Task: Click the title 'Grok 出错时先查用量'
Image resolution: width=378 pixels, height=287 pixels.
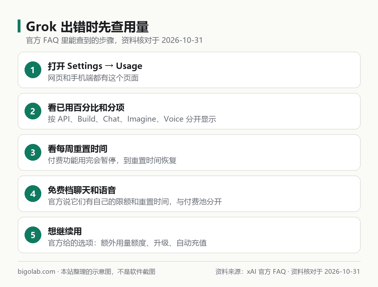Action: [87, 27]
